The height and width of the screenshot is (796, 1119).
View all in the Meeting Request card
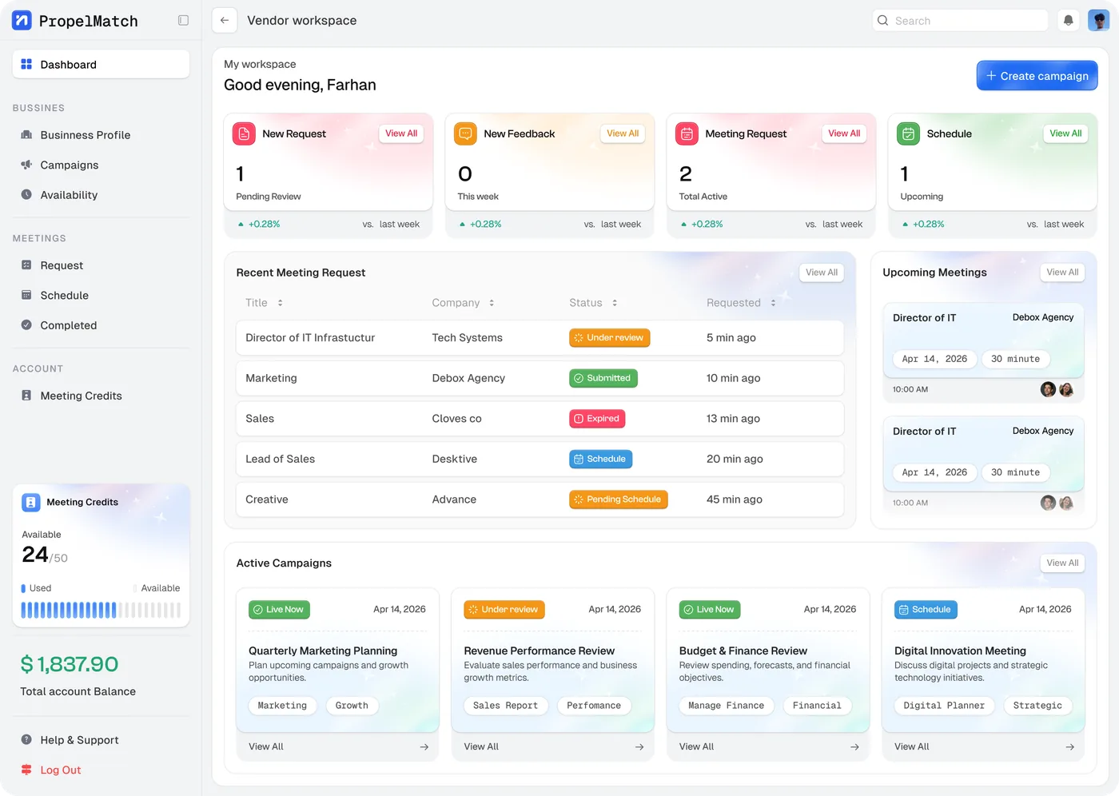click(844, 133)
